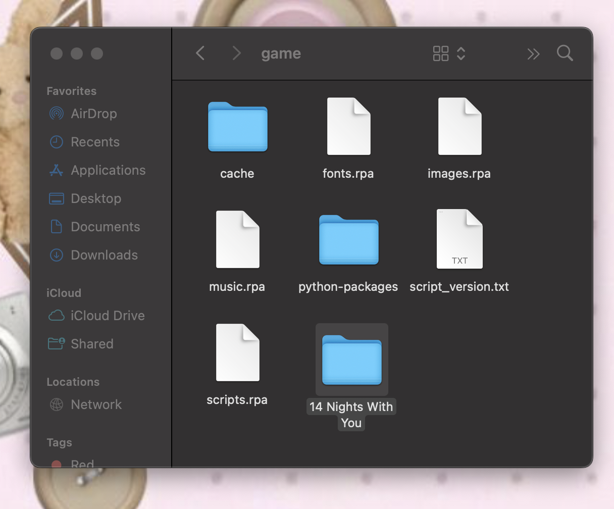Click the Tags section header

coord(60,442)
